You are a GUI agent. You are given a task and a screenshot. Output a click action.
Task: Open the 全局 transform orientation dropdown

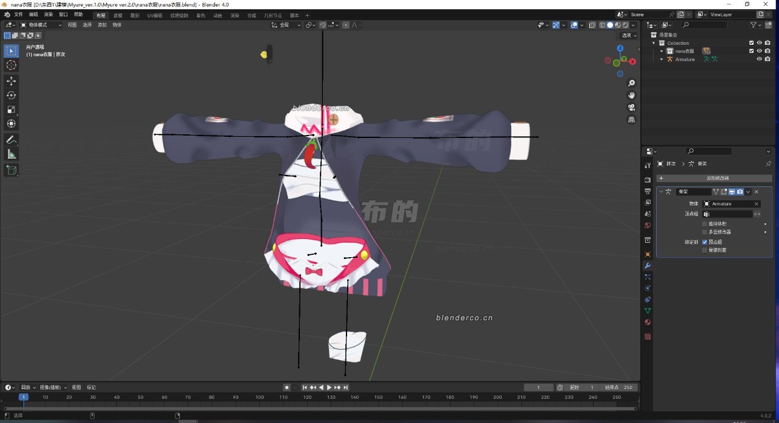(x=286, y=25)
